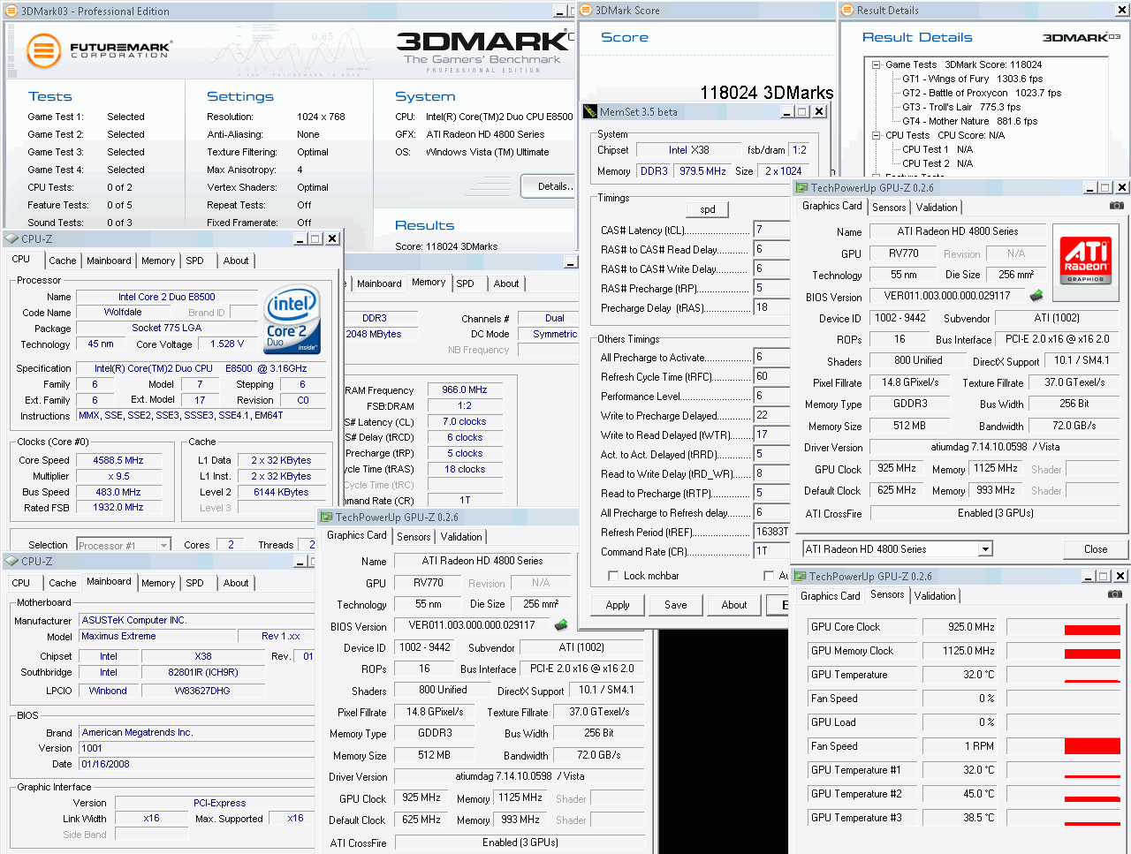Click the 3DMark03 Professional Edition title icon
The image size is (1131, 854).
(x=11, y=11)
